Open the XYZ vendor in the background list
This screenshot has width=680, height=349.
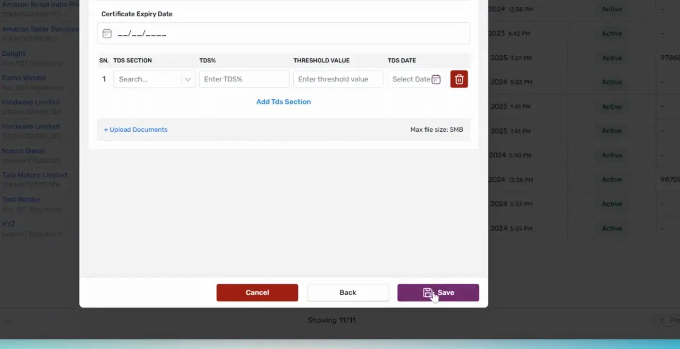(x=8, y=224)
